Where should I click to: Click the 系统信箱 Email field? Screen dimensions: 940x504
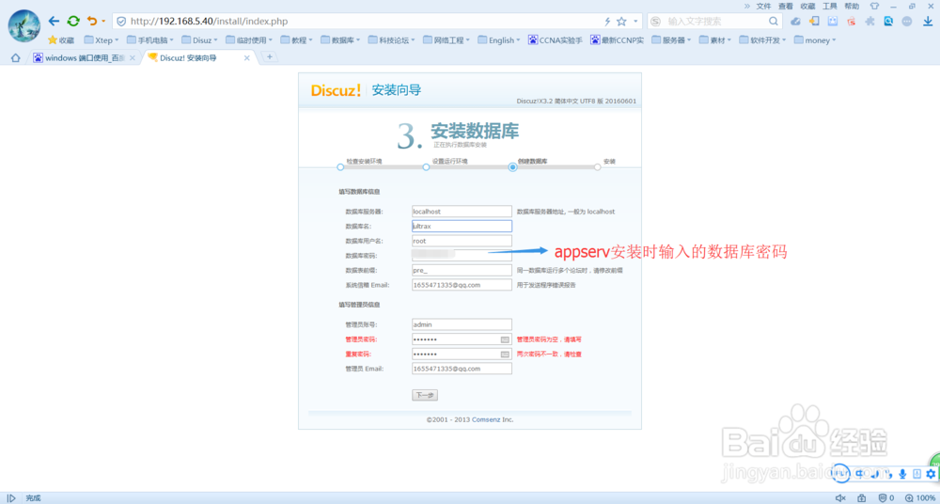click(x=462, y=285)
